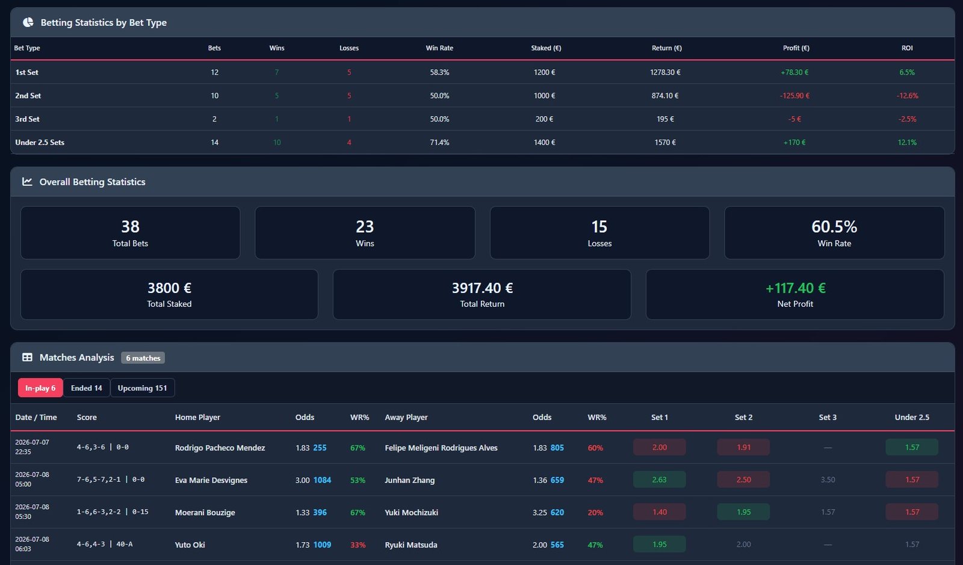Click the Set 1 column header
This screenshot has height=565, width=963.
point(659,417)
